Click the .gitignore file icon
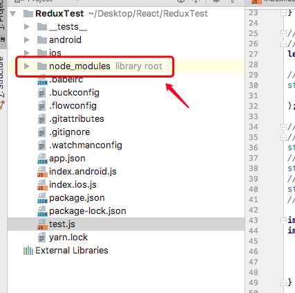 [41, 132]
